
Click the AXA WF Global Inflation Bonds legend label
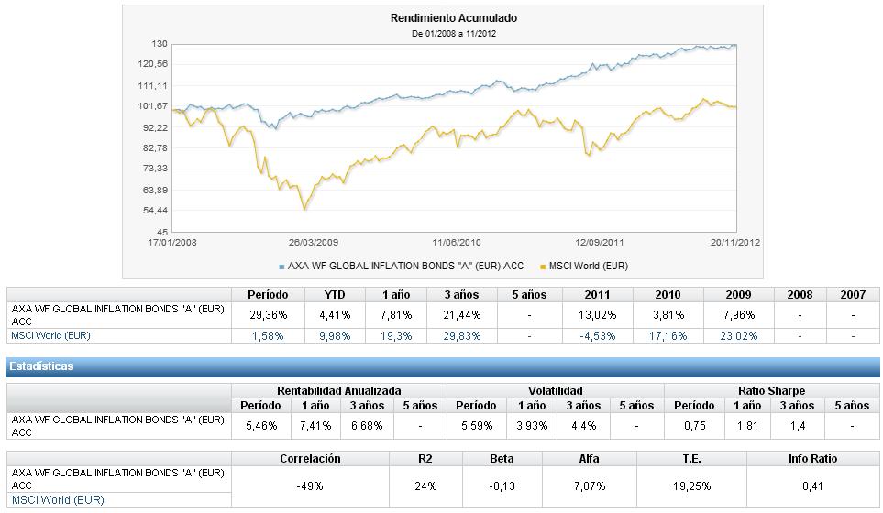pos(405,267)
